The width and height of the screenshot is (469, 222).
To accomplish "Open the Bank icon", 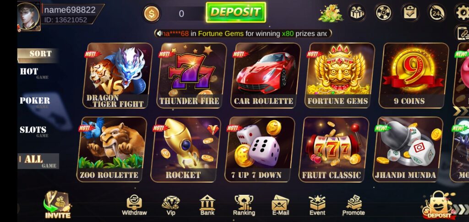I will click(x=207, y=205).
